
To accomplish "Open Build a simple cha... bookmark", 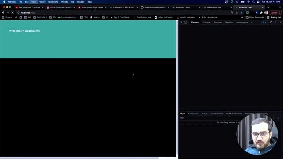I will [x=208, y=17].
